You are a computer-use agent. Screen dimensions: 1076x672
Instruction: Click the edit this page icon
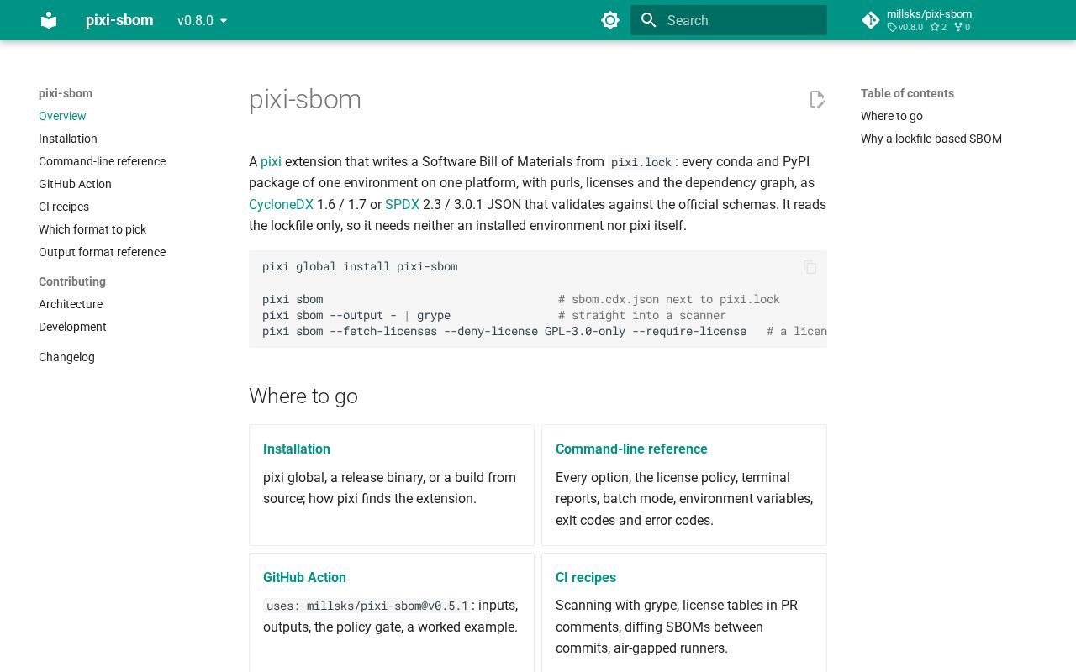(x=817, y=100)
